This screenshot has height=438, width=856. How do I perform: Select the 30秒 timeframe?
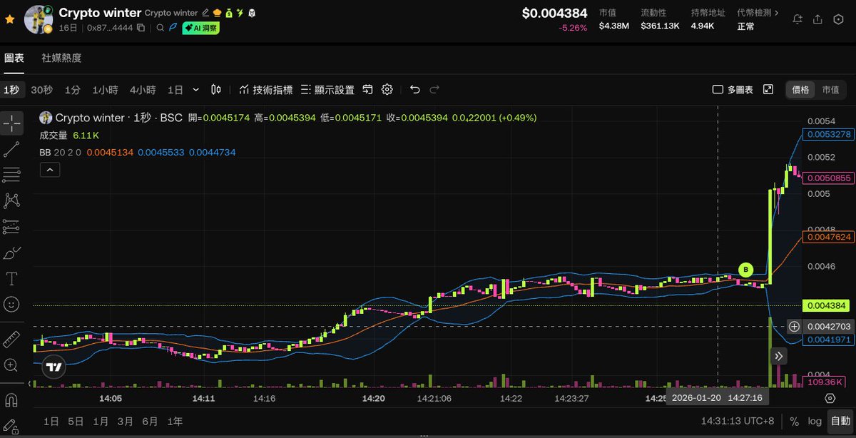[x=41, y=90]
